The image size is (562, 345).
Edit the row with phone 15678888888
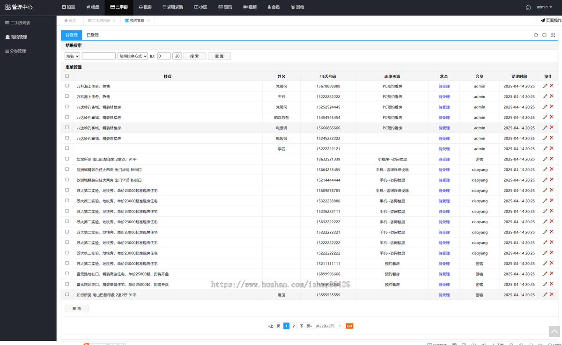(x=545, y=86)
